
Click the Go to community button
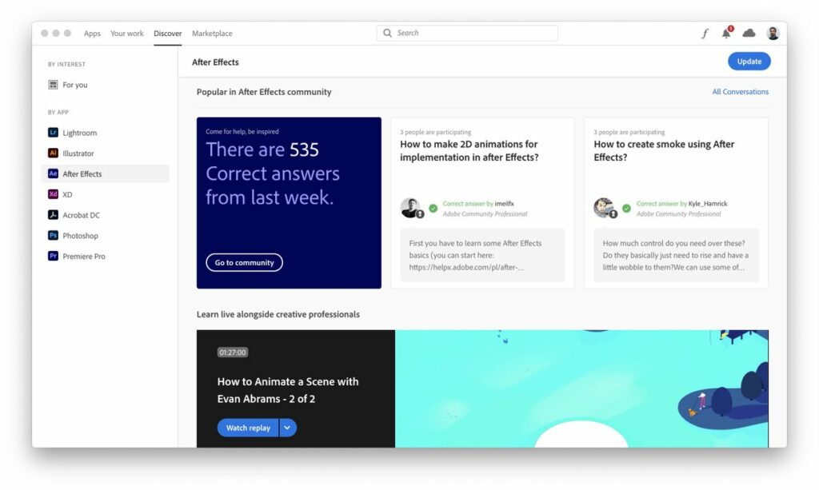point(245,262)
